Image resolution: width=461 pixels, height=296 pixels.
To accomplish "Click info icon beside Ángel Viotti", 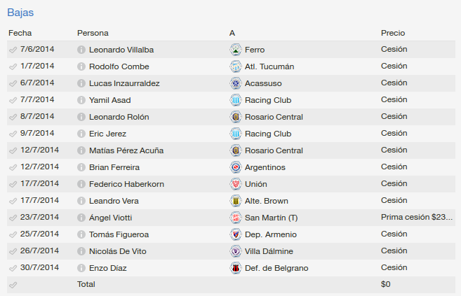I will tap(81, 218).
